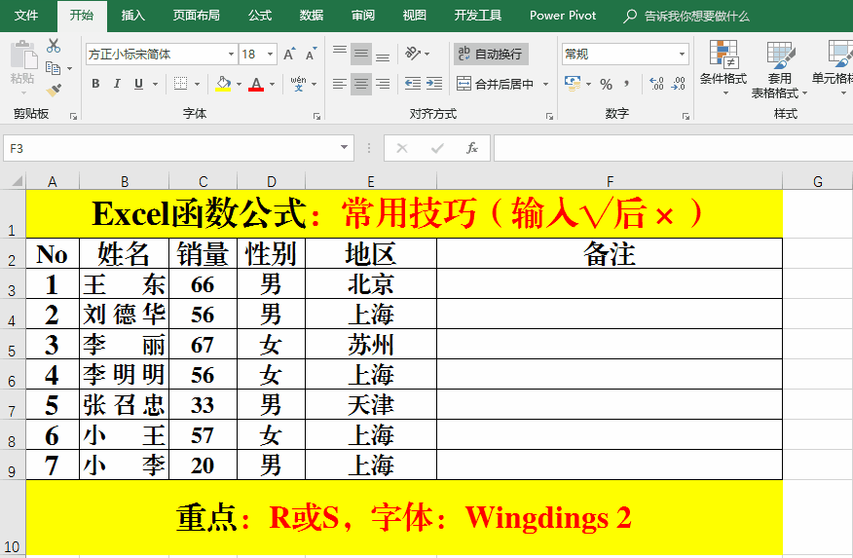Click the Increase Indent icon
Image resolution: width=853 pixels, height=558 pixels.
click(435, 85)
